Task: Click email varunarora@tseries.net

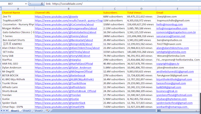Action: (x=171, y=36)
